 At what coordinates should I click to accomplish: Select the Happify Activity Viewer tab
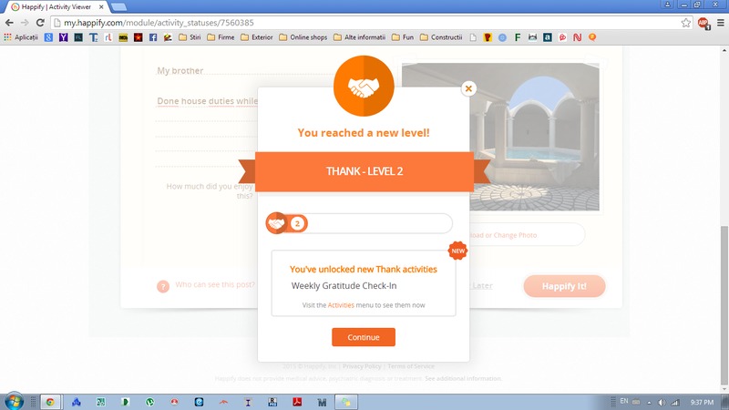[x=56, y=7]
